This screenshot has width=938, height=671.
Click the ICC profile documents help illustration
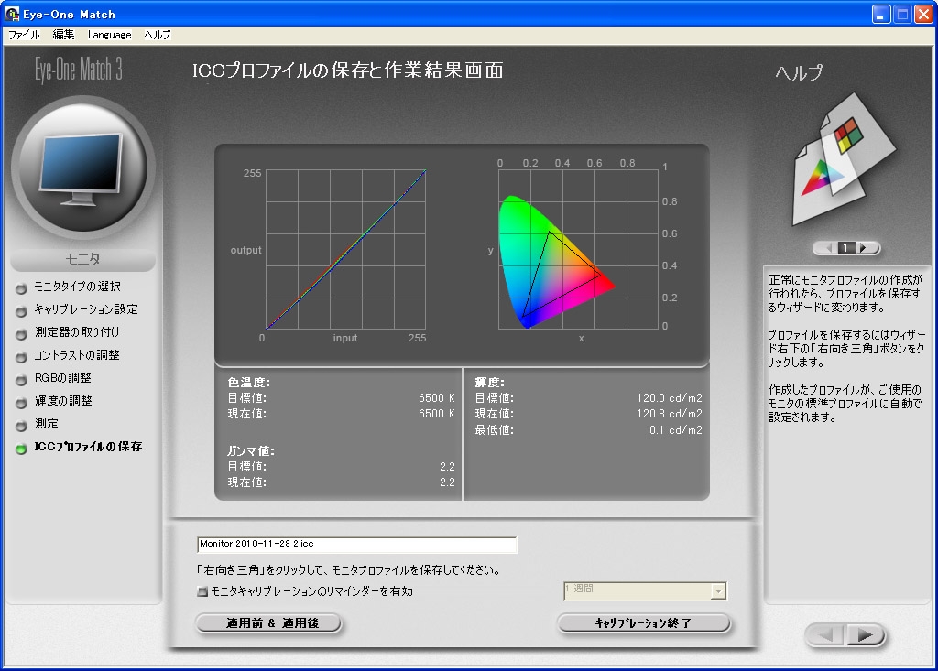point(844,159)
